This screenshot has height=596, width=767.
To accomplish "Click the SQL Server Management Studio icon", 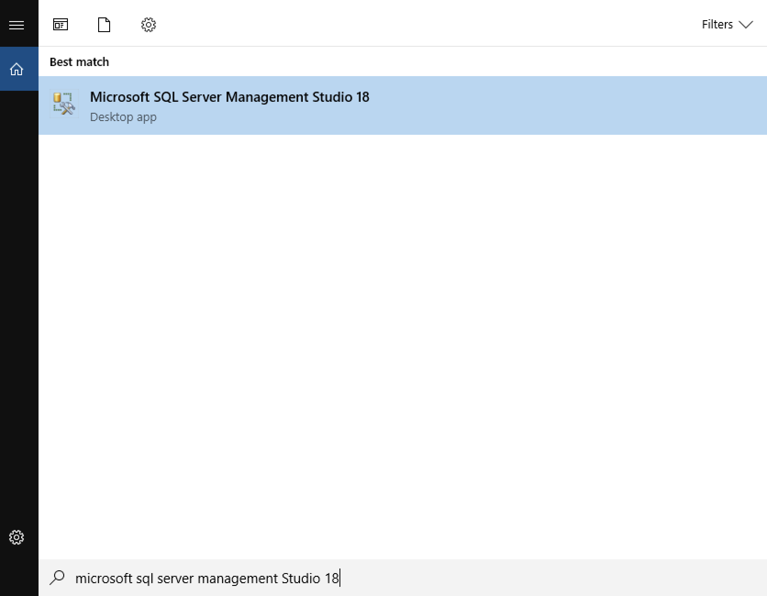I will pos(64,104).
